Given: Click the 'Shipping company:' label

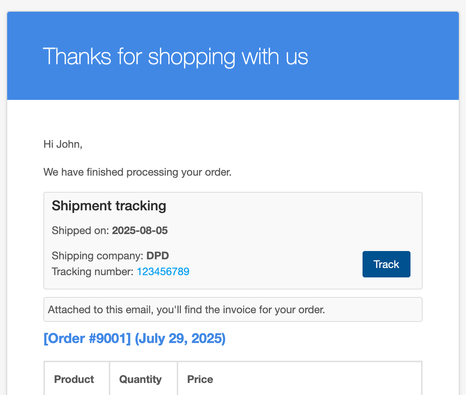Looking at the screenshot, I should point(97,256).
